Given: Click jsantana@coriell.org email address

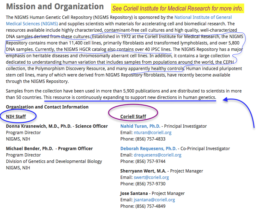Looking at the screenshot, I should pos(154,200).
